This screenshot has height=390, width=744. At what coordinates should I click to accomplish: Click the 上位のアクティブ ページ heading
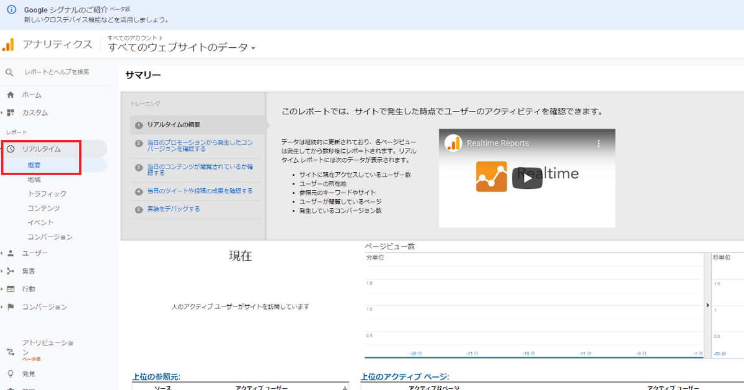point(405,376)
